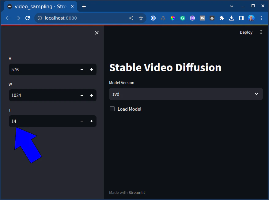The height and width of the screenshot is (200, 269).
Task: Open the Extensions puzzle menu
Action: (222, 18)
